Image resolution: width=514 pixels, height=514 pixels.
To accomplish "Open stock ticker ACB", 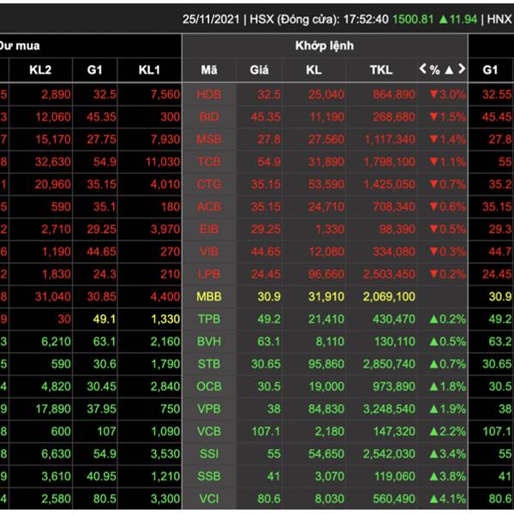I will point(209,206).
